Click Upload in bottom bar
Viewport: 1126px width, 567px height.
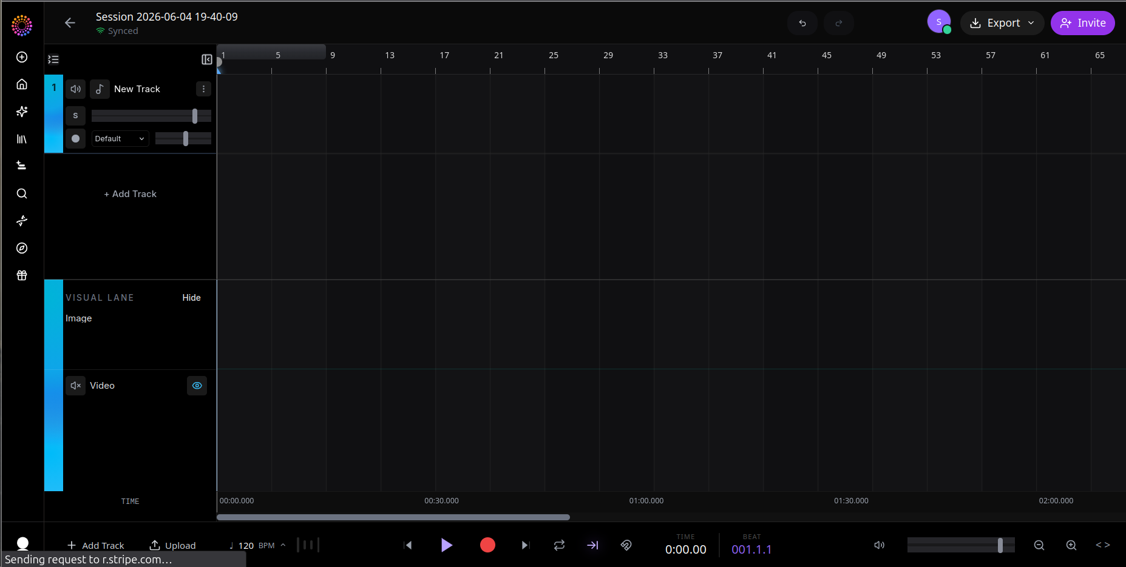tap(173, 545)
